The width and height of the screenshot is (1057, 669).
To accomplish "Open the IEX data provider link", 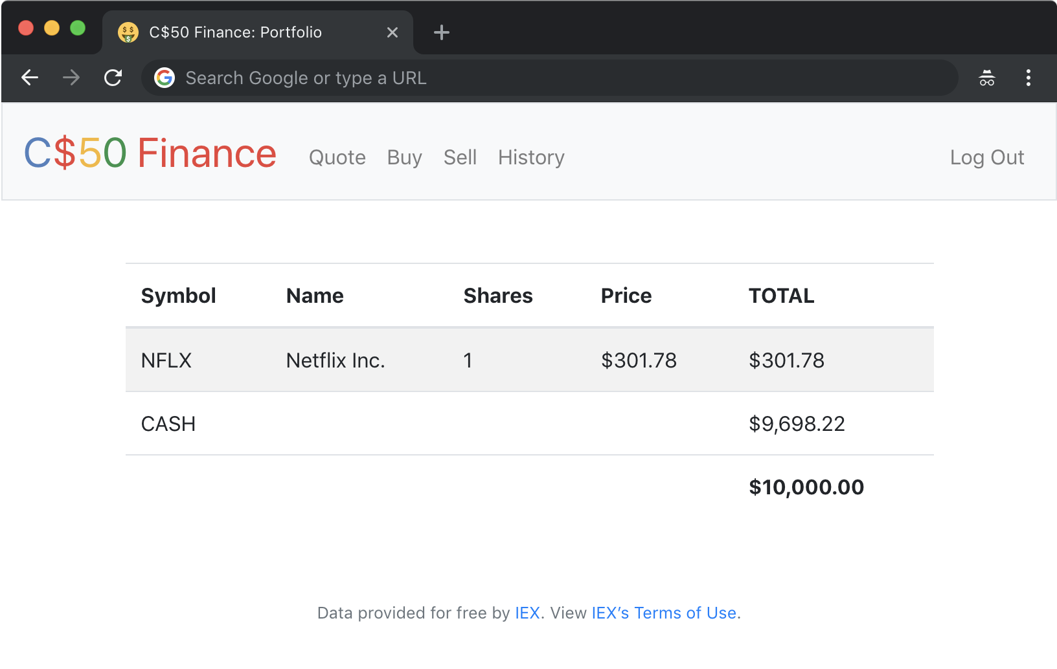I will tap(527, 613).
